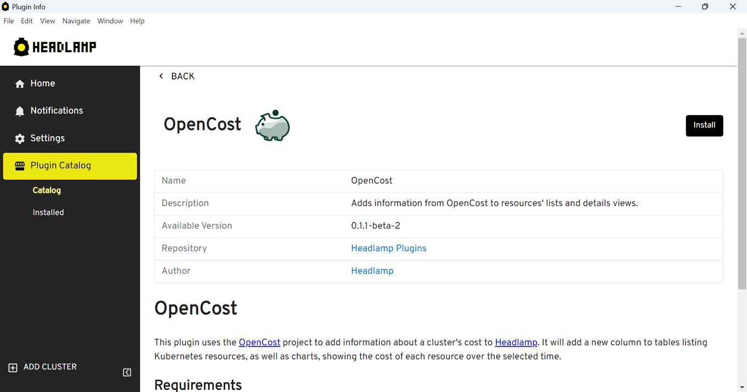Open Notifications via the bell icon
The width and height of the screenshot is (747, 392).
click(20, 110)
